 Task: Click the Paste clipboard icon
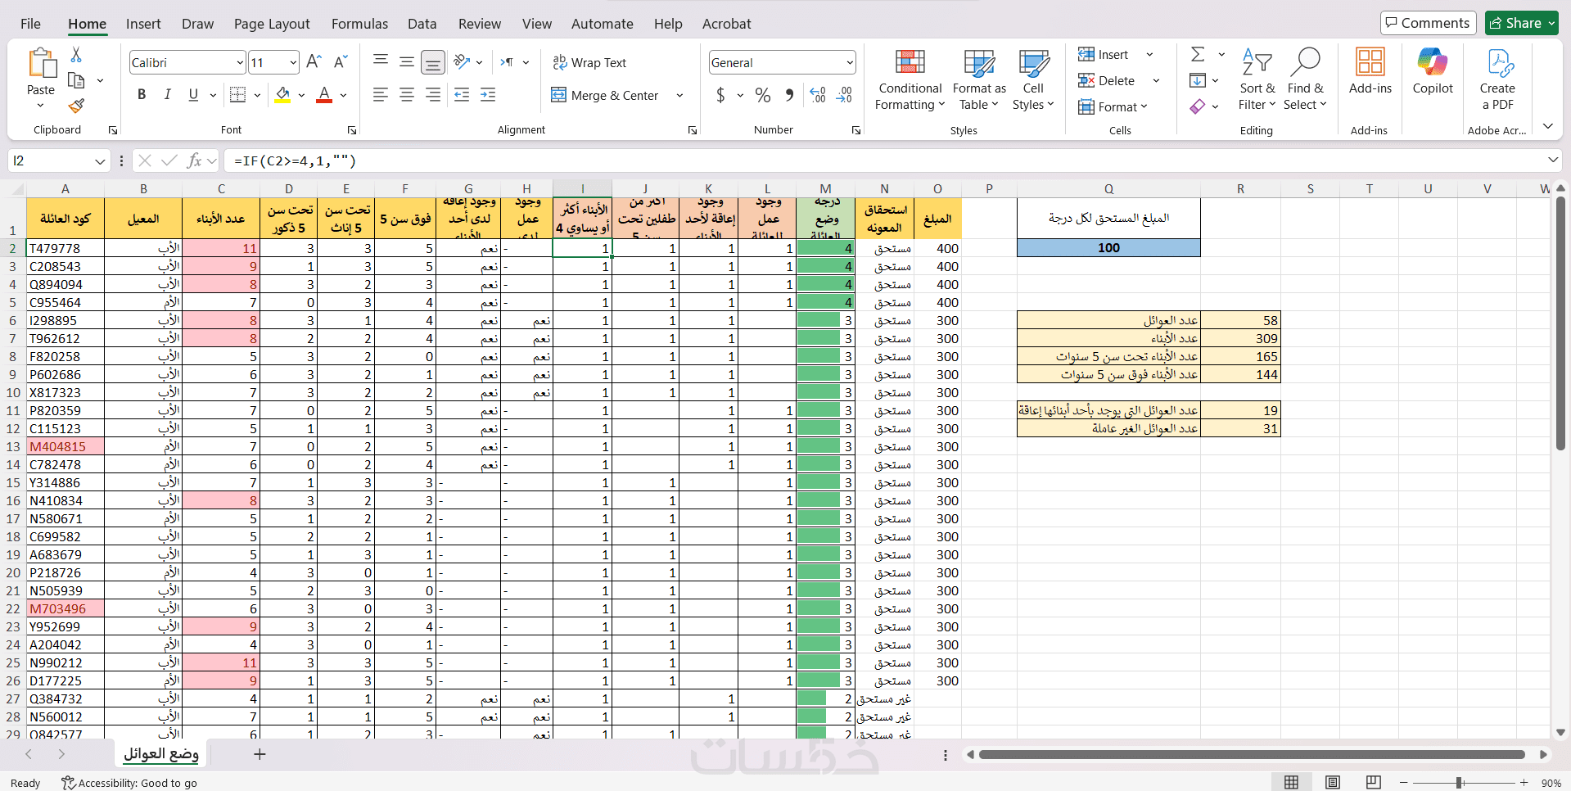click(x=41, y=63)
